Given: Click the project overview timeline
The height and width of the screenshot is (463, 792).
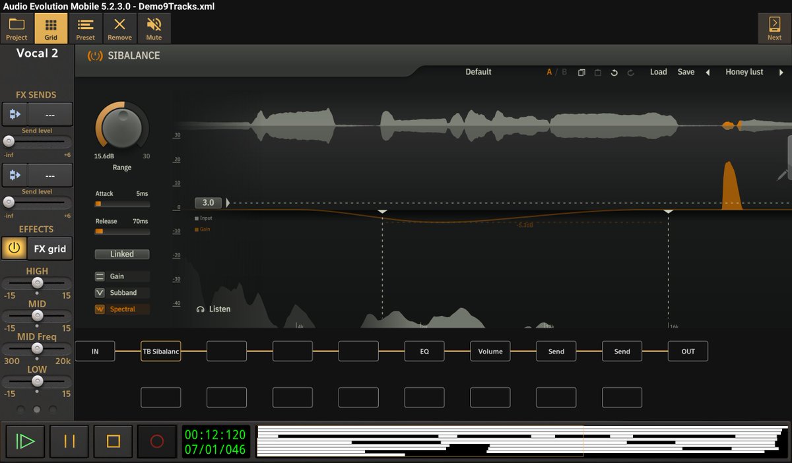Looking at the screenshot, I should click(522, 441).
